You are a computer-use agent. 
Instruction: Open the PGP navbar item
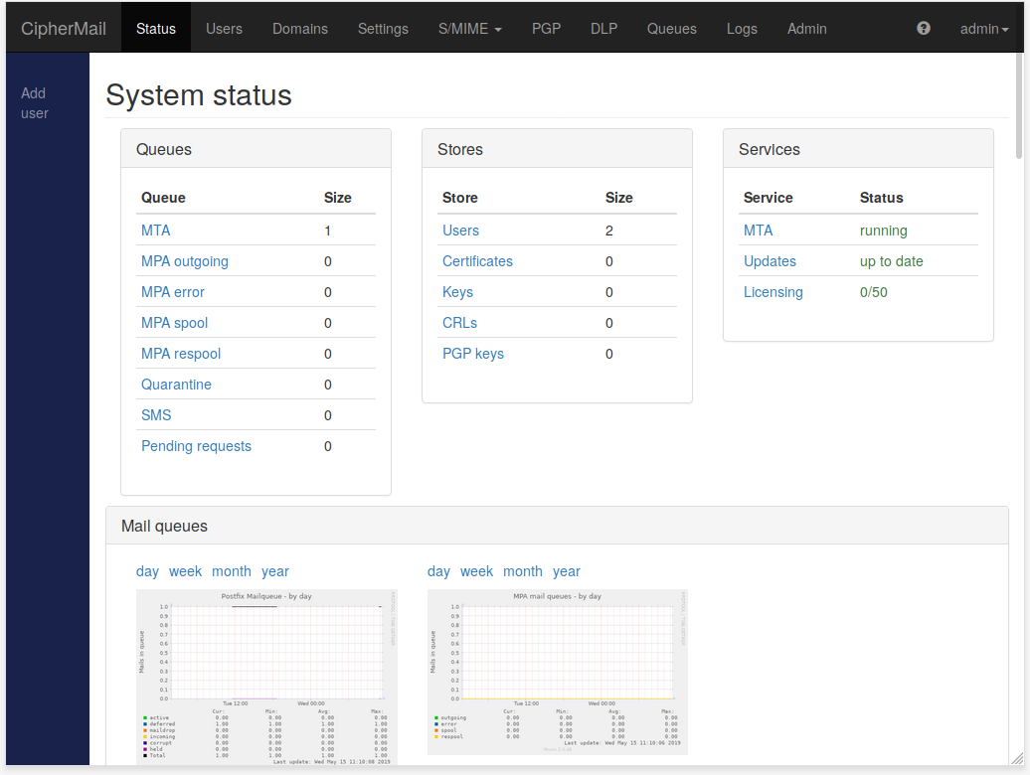[547, 29]
